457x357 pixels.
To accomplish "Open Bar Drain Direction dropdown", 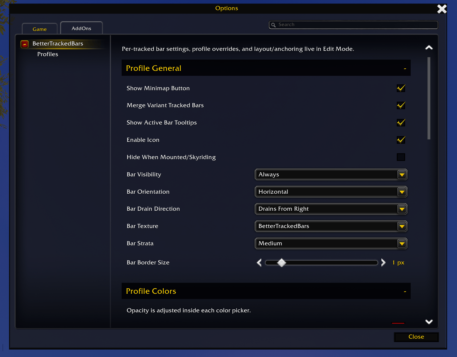I will pyautogui.click(x=331, y=209).
